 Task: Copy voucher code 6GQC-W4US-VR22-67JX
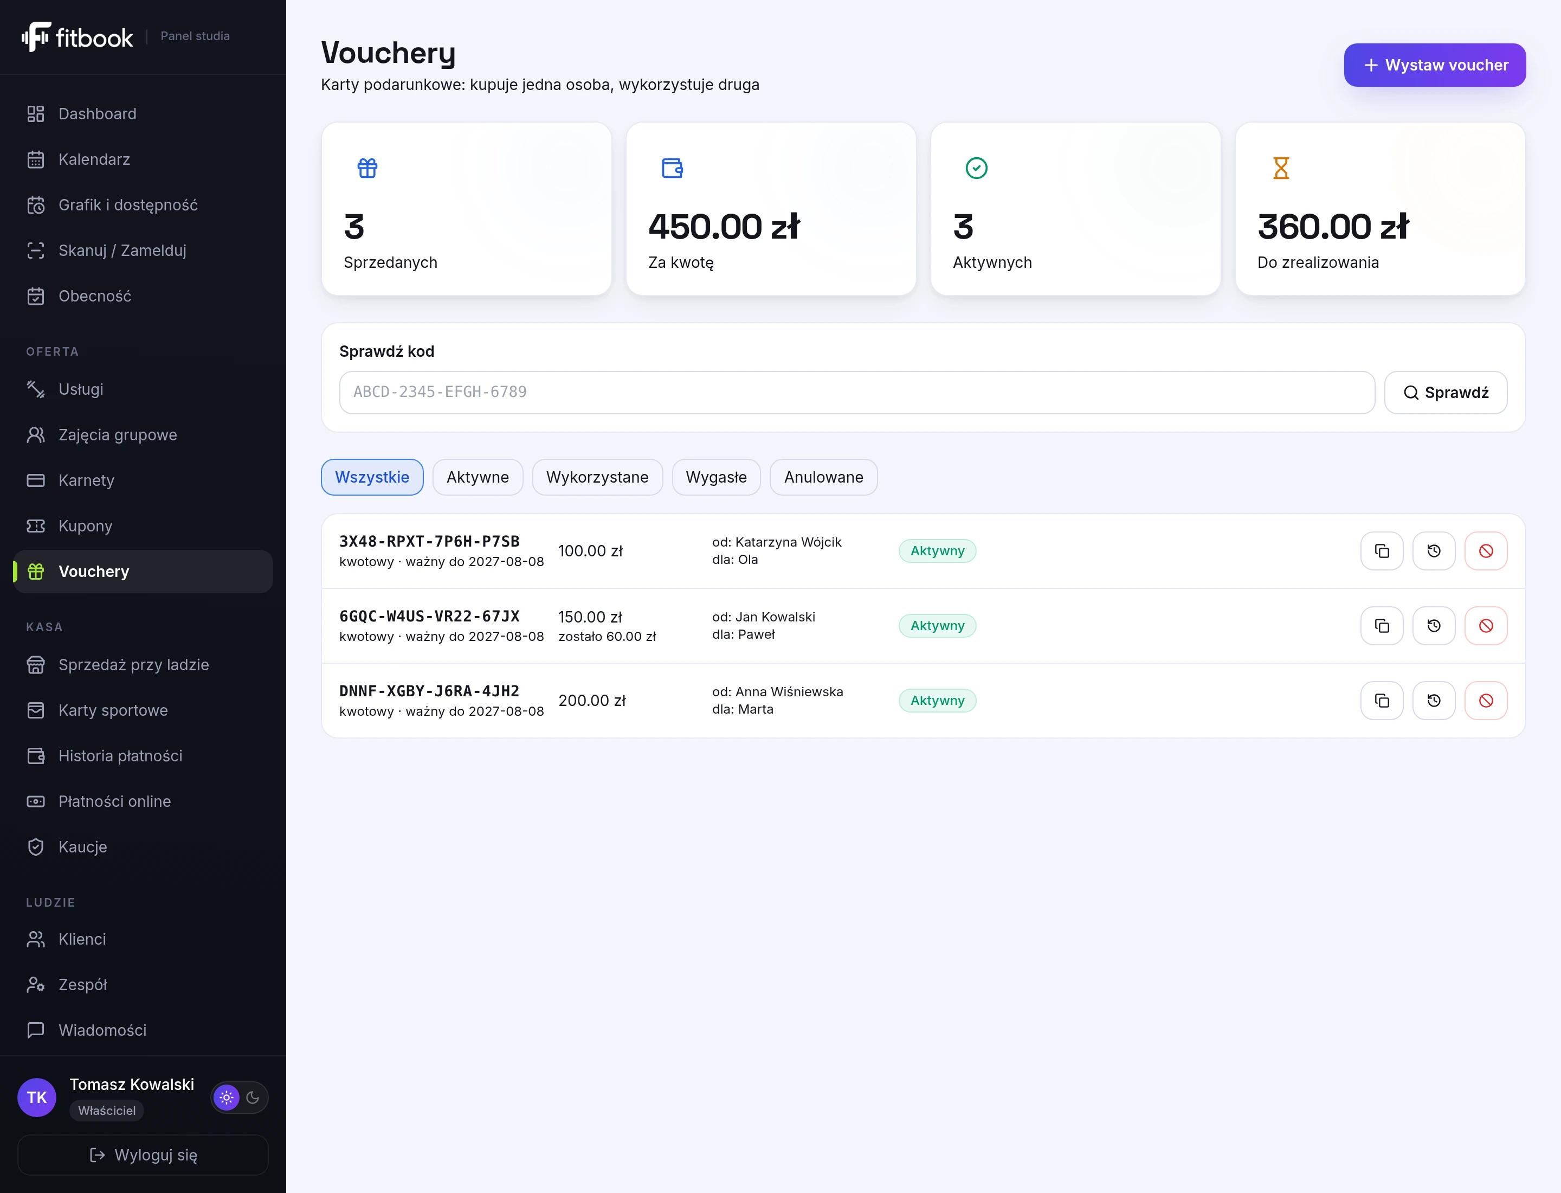pos(1382,626)
